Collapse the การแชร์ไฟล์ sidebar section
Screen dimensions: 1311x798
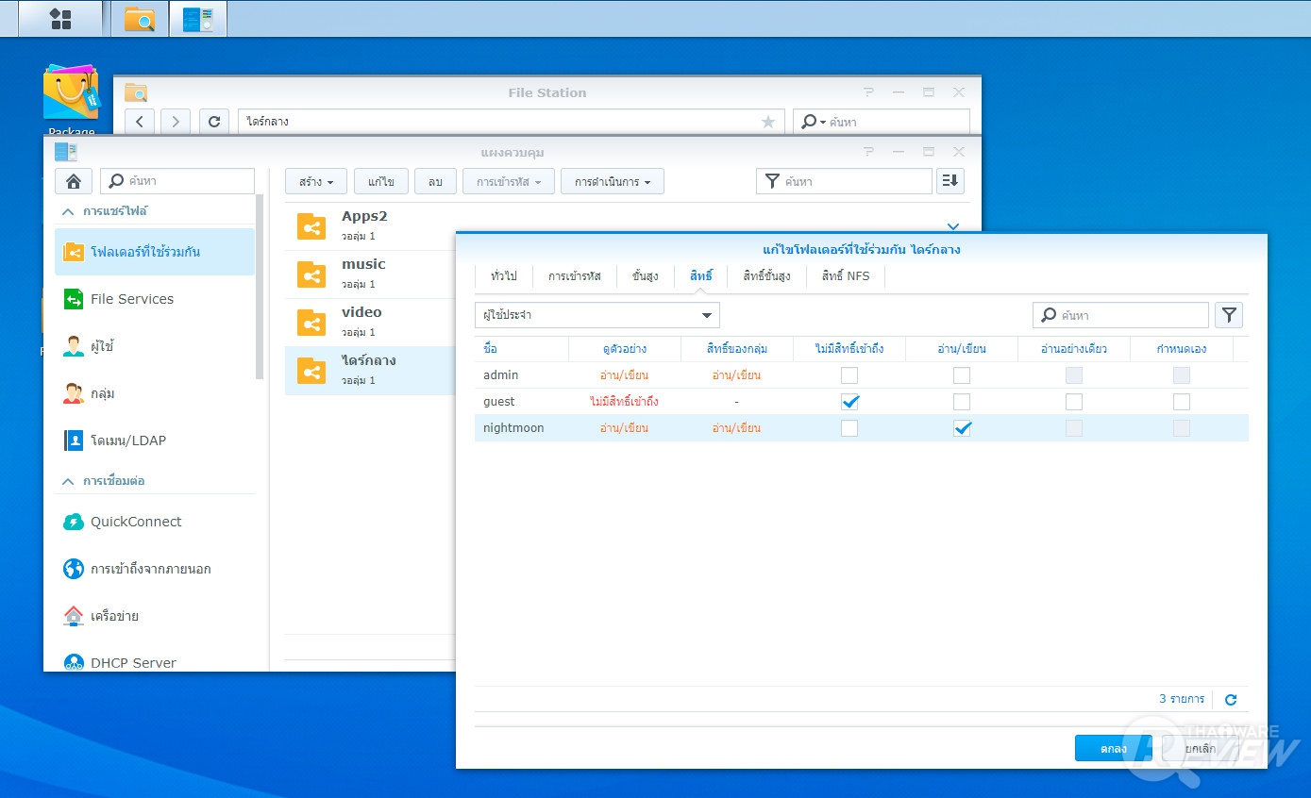pos(68,211)
